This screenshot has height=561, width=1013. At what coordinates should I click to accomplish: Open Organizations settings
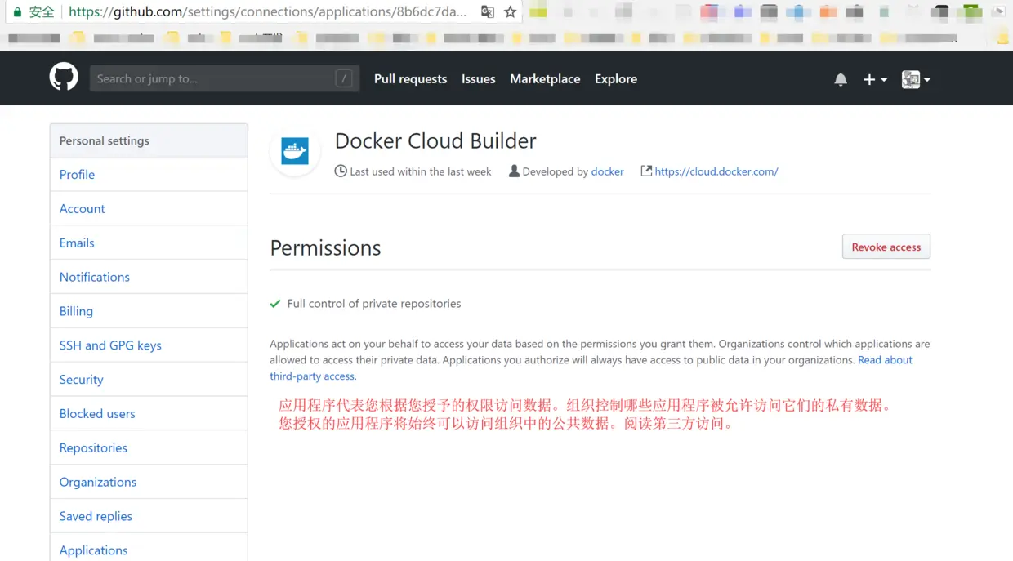tap(149, 483)
